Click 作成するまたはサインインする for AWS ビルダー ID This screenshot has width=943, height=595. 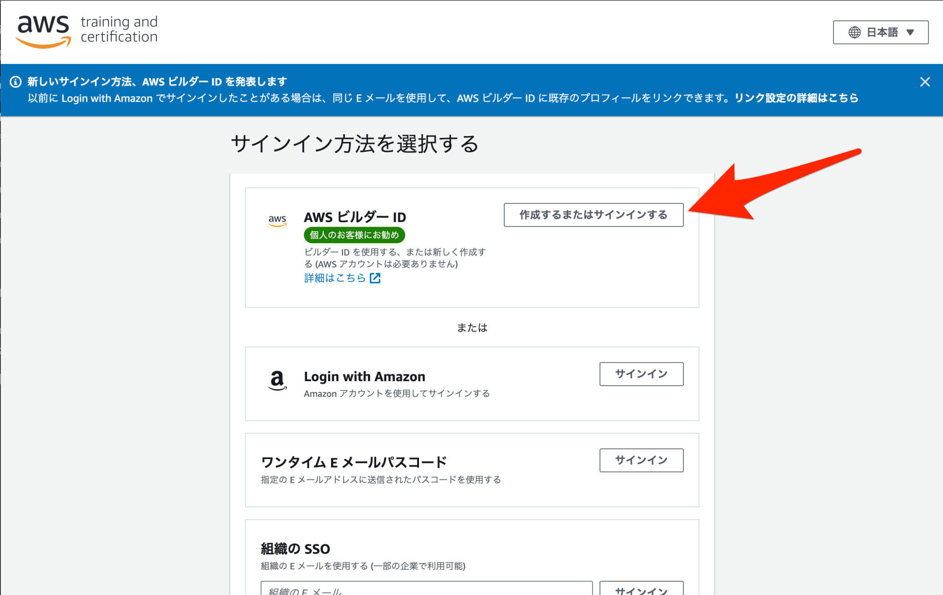point(594,214)
